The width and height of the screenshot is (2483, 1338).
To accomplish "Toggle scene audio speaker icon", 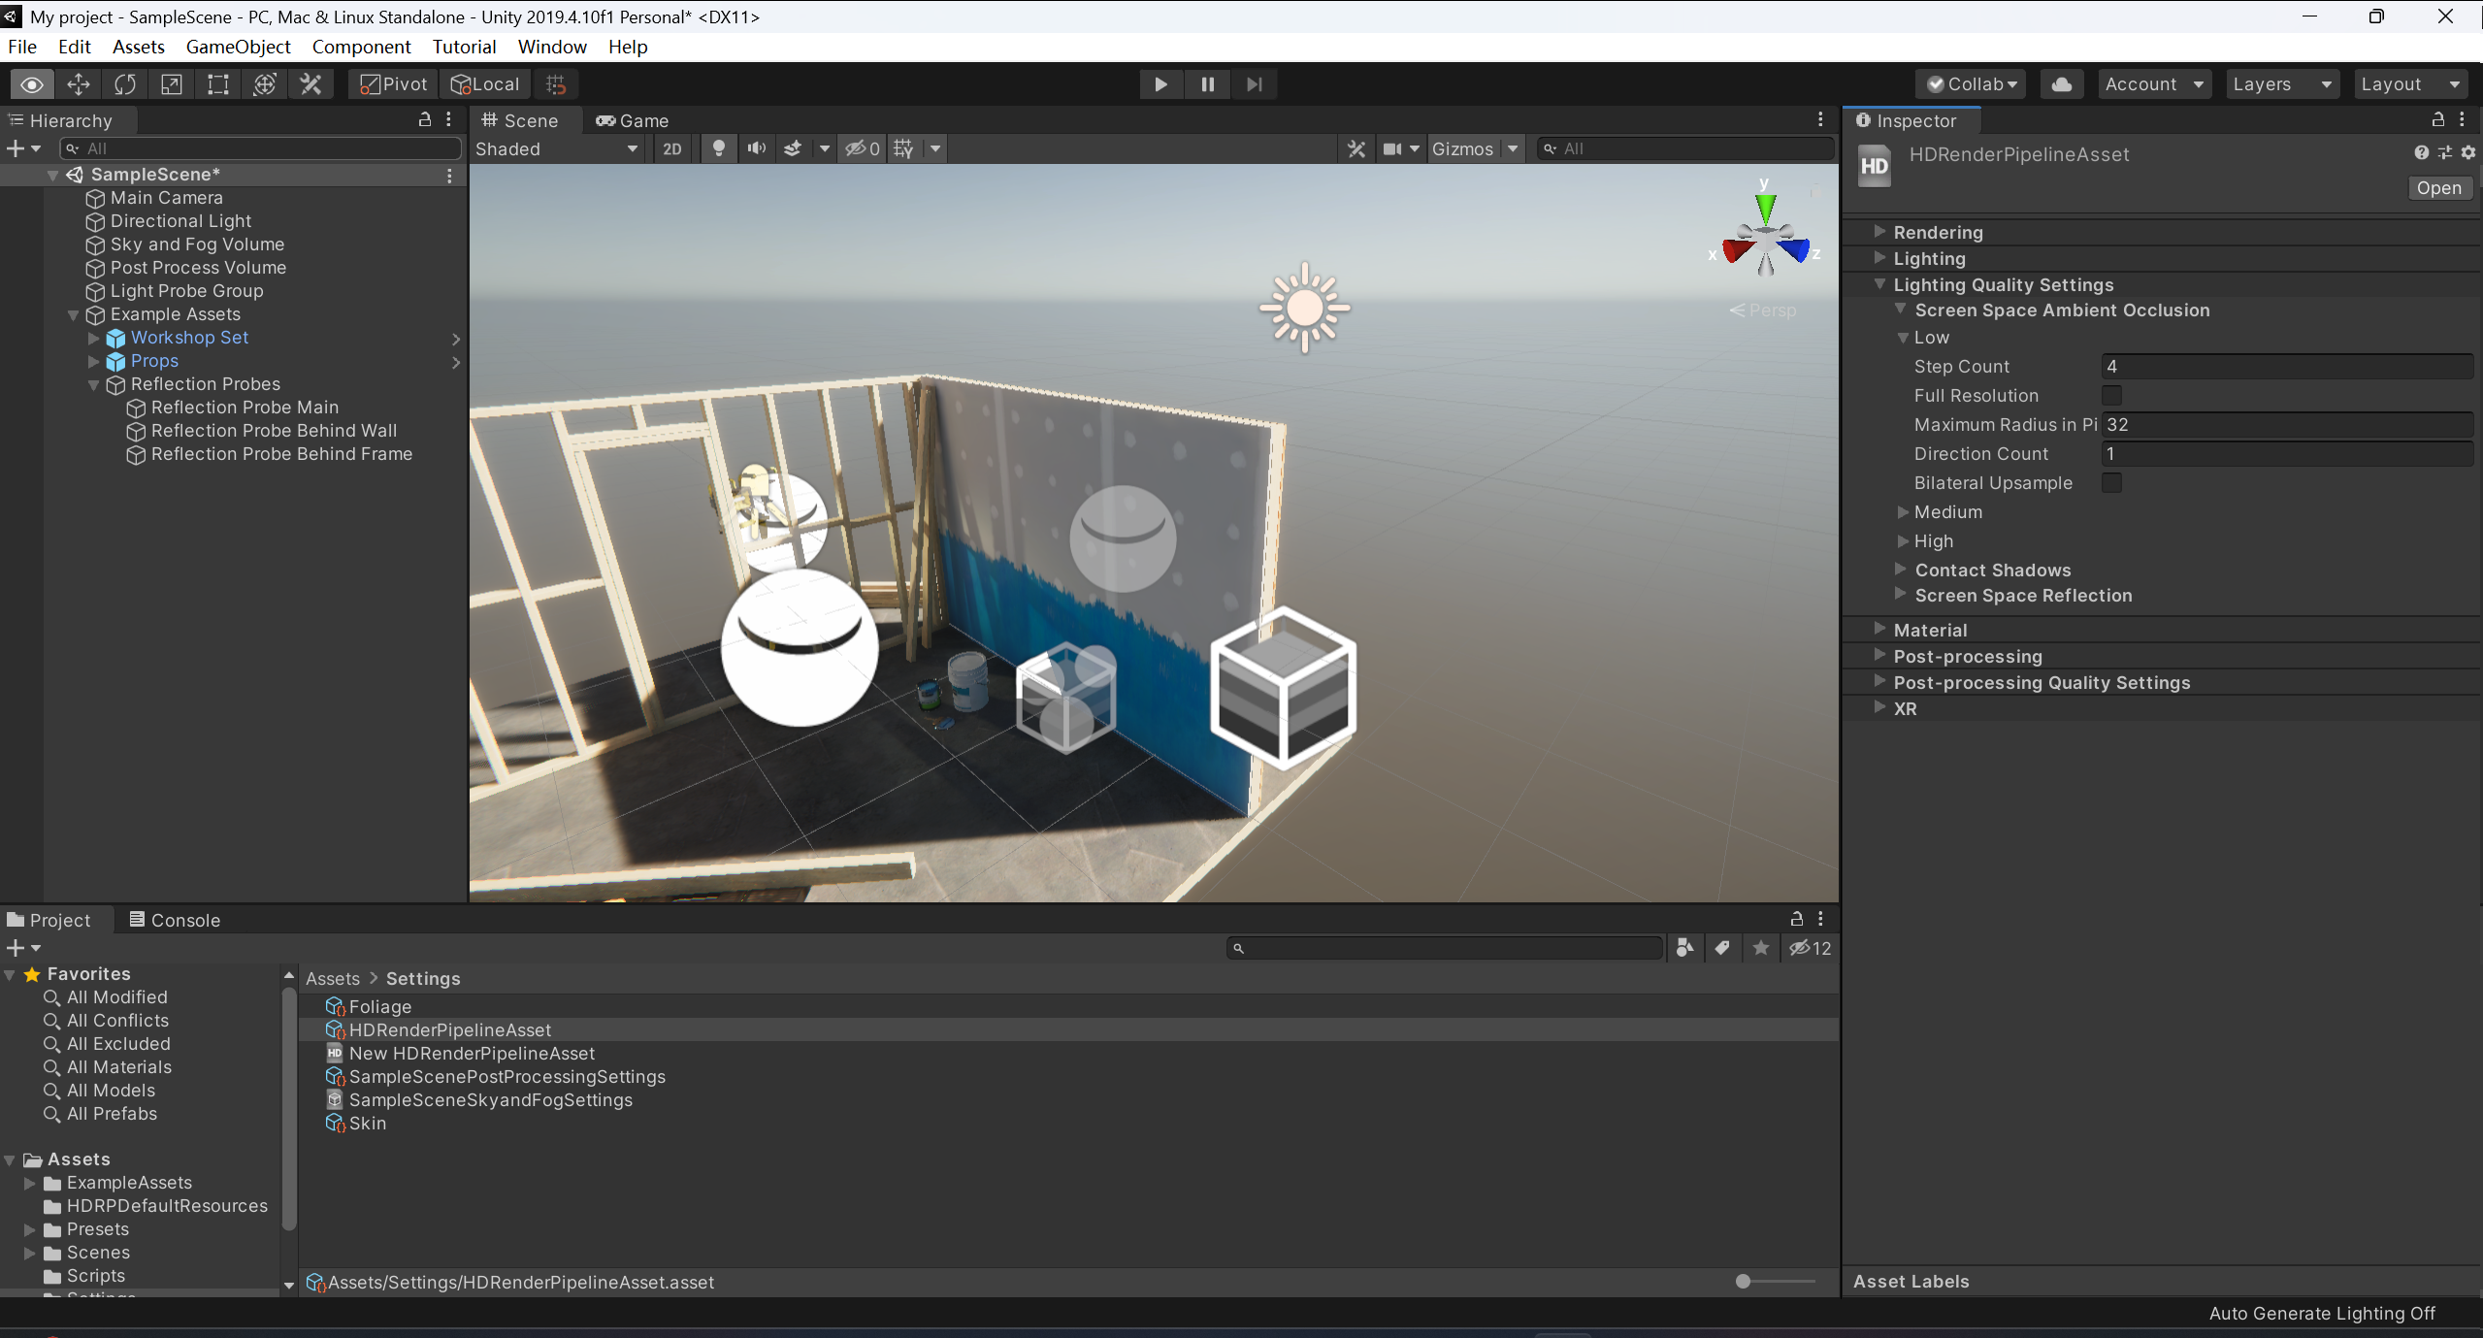I will tap(756, 148).
